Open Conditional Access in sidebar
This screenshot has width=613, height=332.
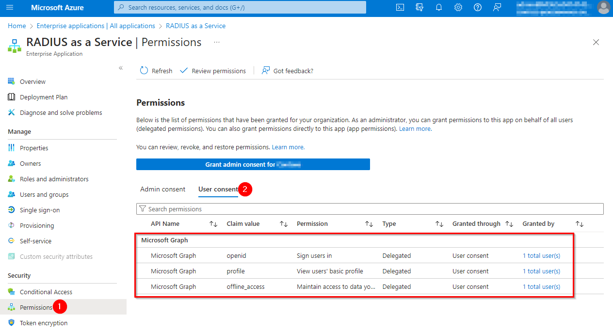(46, 292)
